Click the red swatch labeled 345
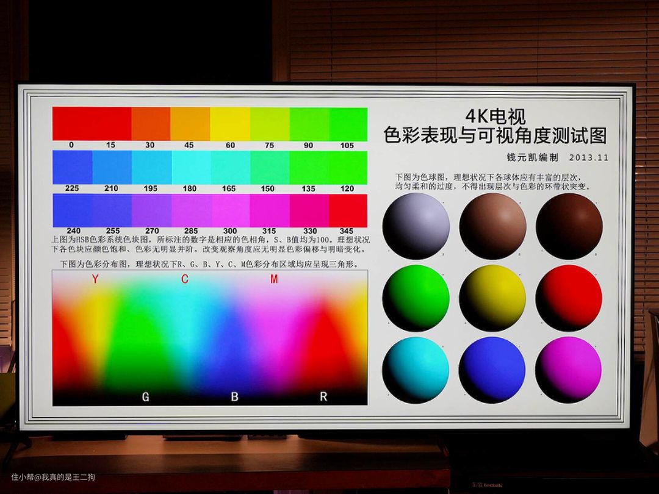The width and height of the screenshot is (659, 494). coord(348,210)
